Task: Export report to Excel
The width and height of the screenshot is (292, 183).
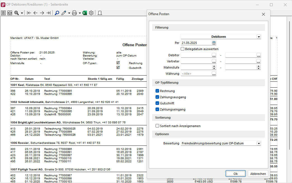Action: pyautogui.click(x=84, y=13)
